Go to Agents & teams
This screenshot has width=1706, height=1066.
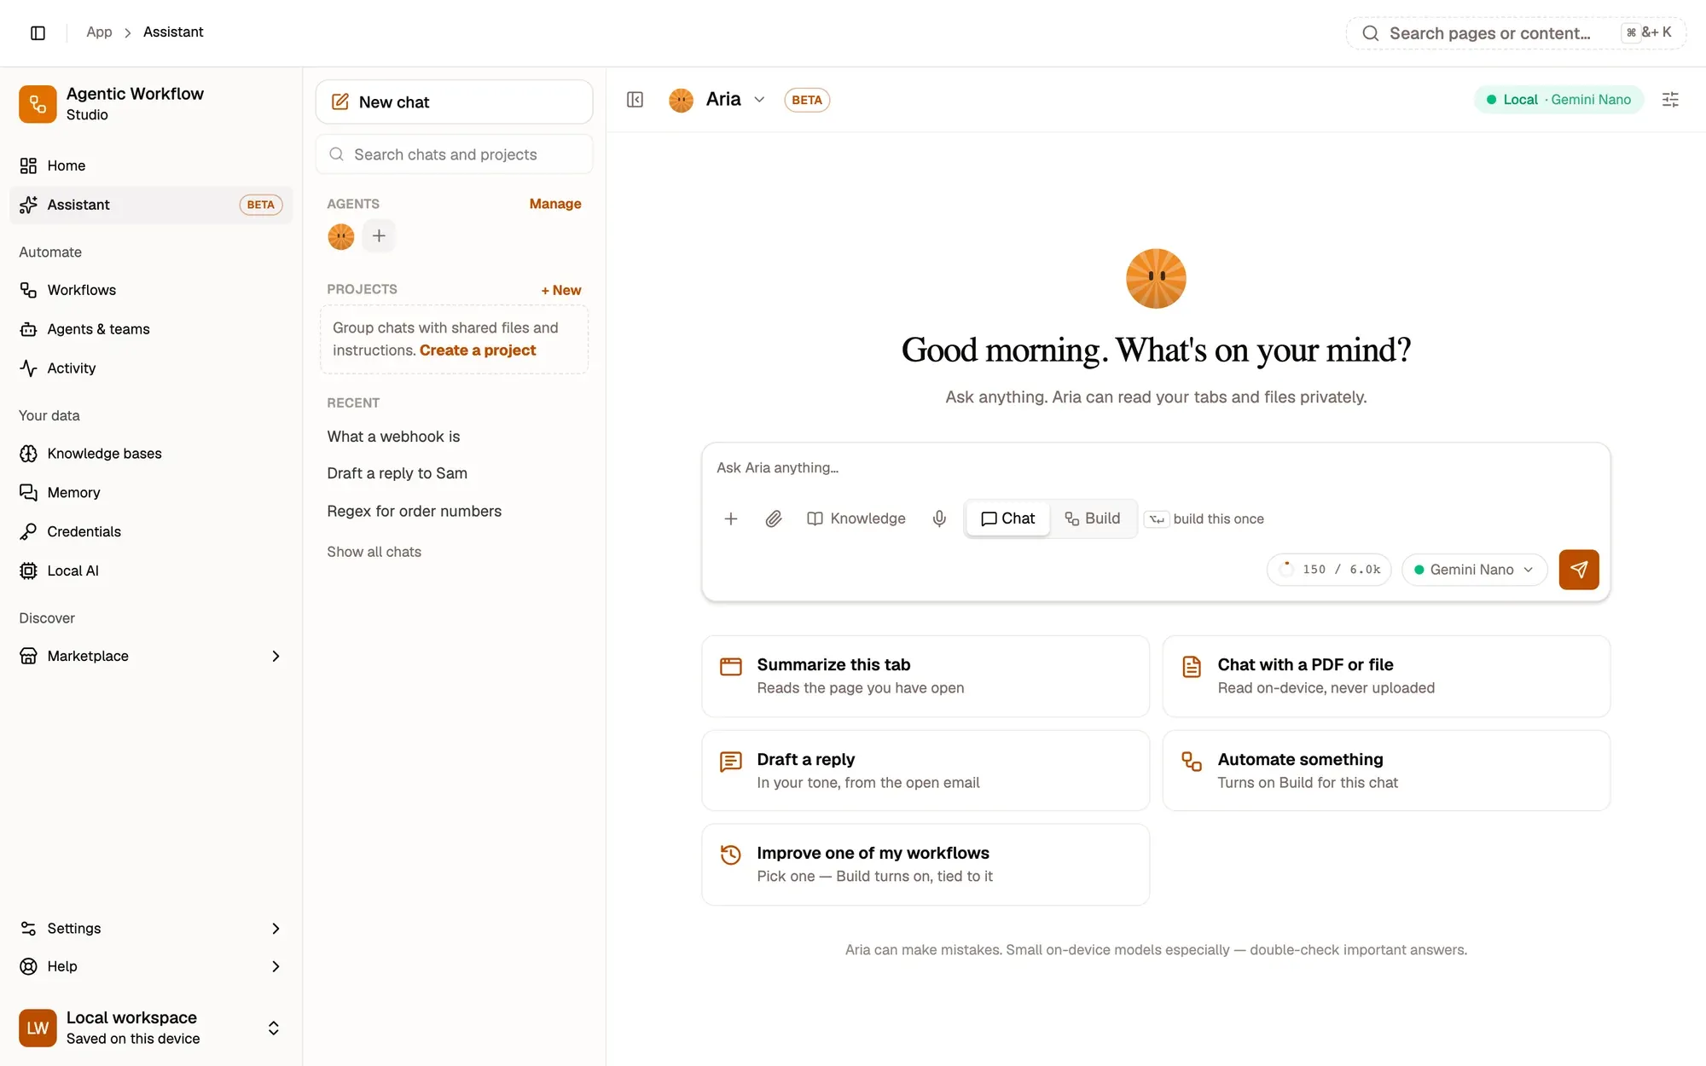pos(151,329)
